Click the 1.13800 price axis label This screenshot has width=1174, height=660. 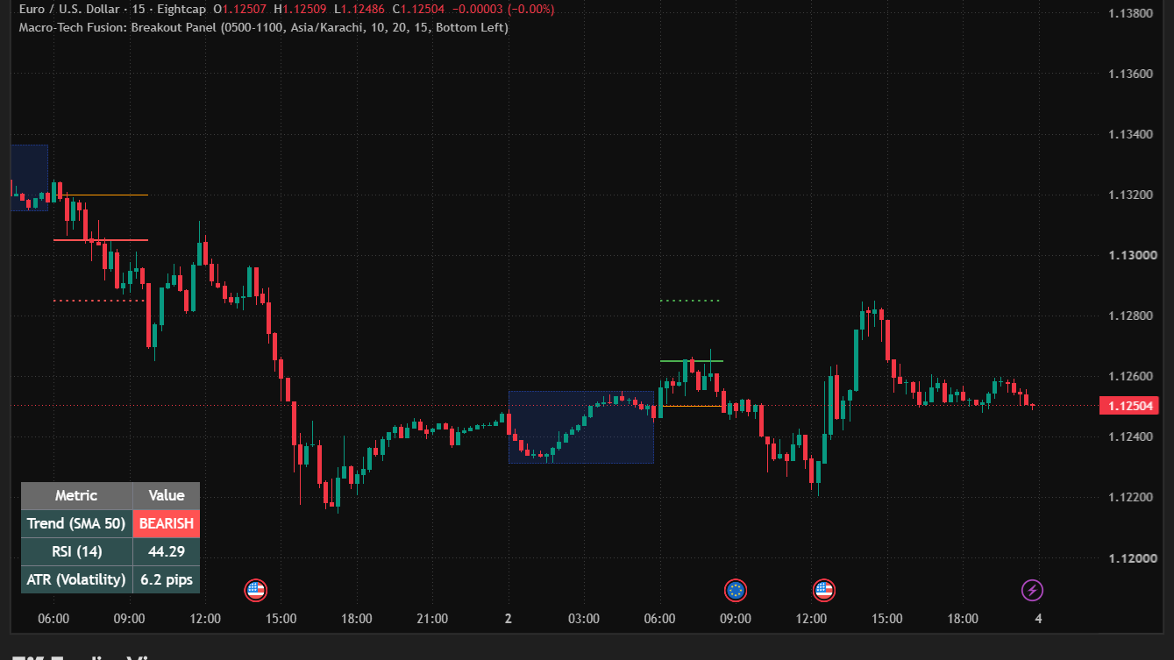coord(1133,13)
